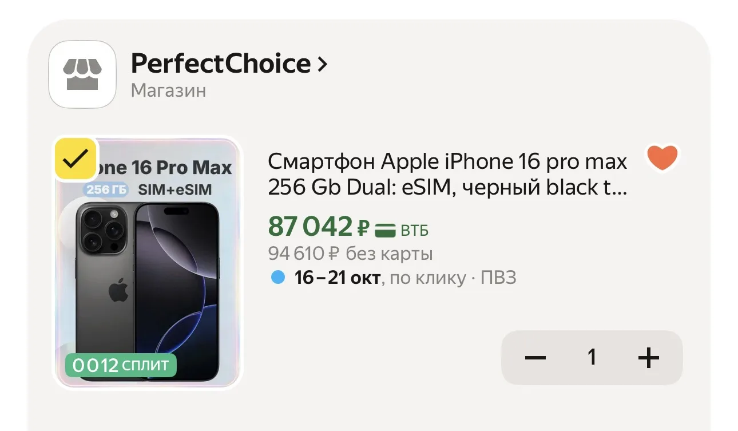Open delivery dates 16–21 окт
This screenshot has height=431, width=738.
point(337,278)
